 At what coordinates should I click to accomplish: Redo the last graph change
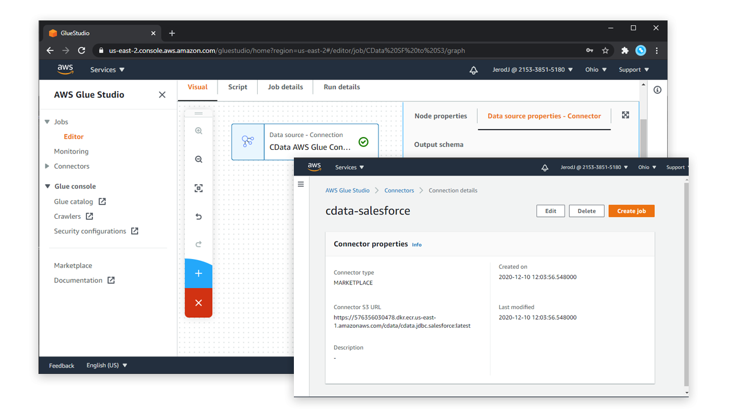pyautogui.click(x=199, y=244)
